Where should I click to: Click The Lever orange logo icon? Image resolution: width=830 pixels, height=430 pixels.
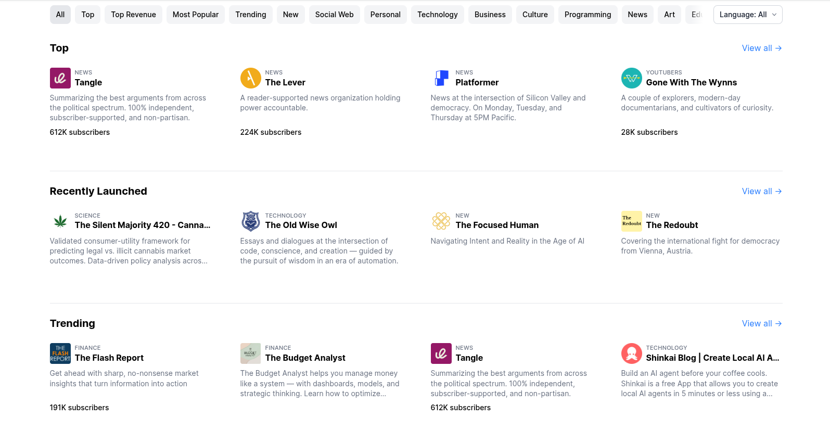click(251, 78)
